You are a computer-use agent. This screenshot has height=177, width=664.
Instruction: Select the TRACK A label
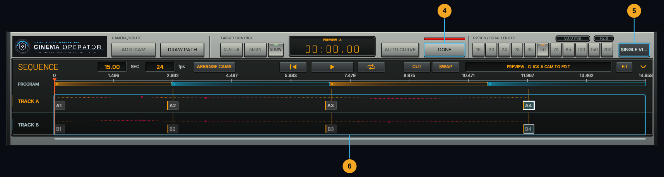tap(28, 101)
